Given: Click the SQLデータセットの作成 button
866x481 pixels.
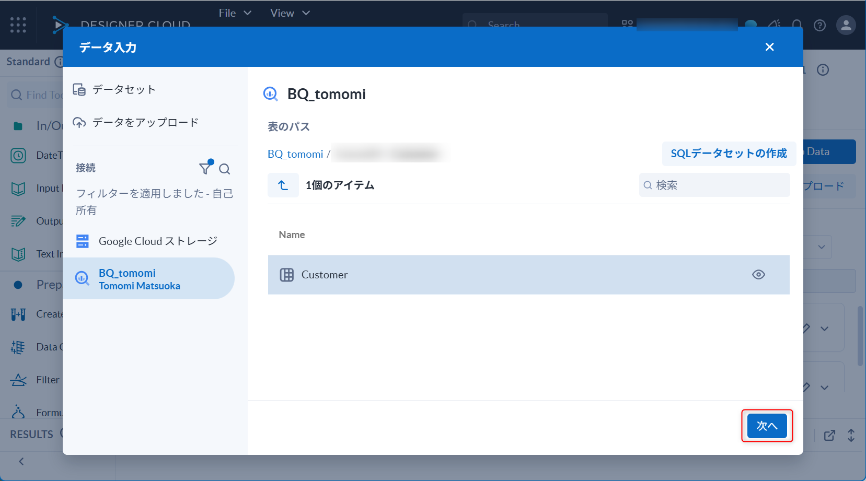Looking at the screenshot, I should point(729,154).
